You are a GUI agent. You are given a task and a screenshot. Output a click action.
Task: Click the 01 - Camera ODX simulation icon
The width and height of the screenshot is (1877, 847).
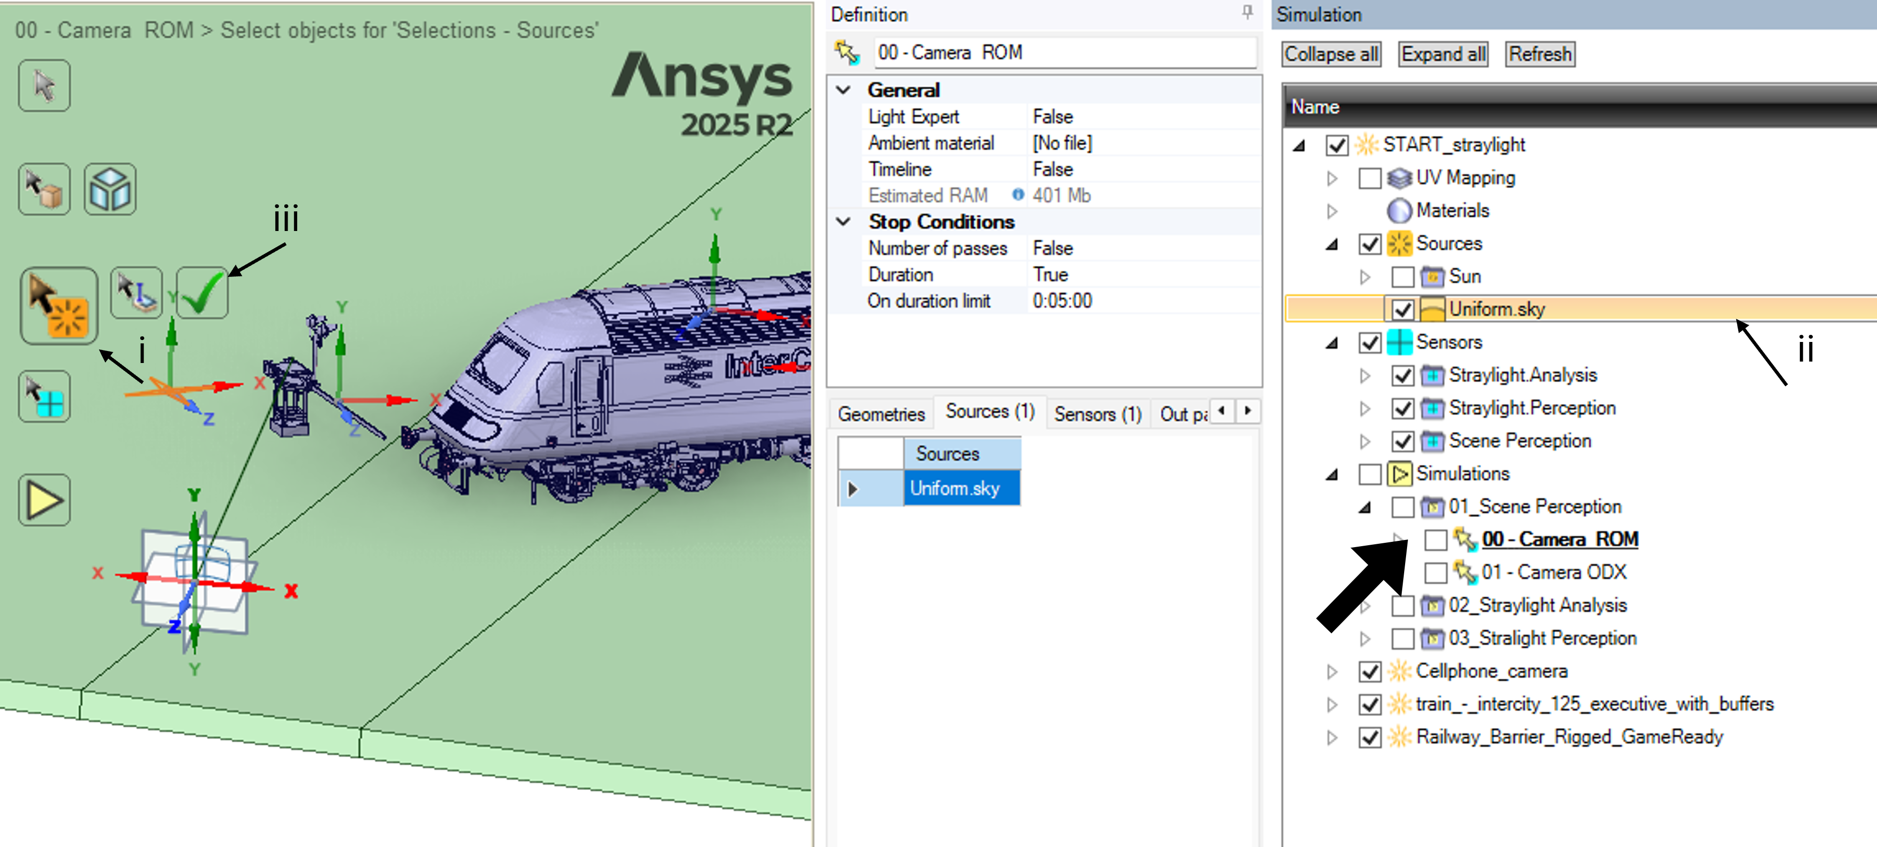point(1465,572)
